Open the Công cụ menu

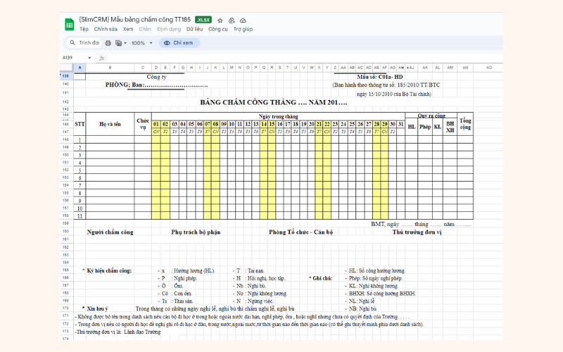pos(218,30)
